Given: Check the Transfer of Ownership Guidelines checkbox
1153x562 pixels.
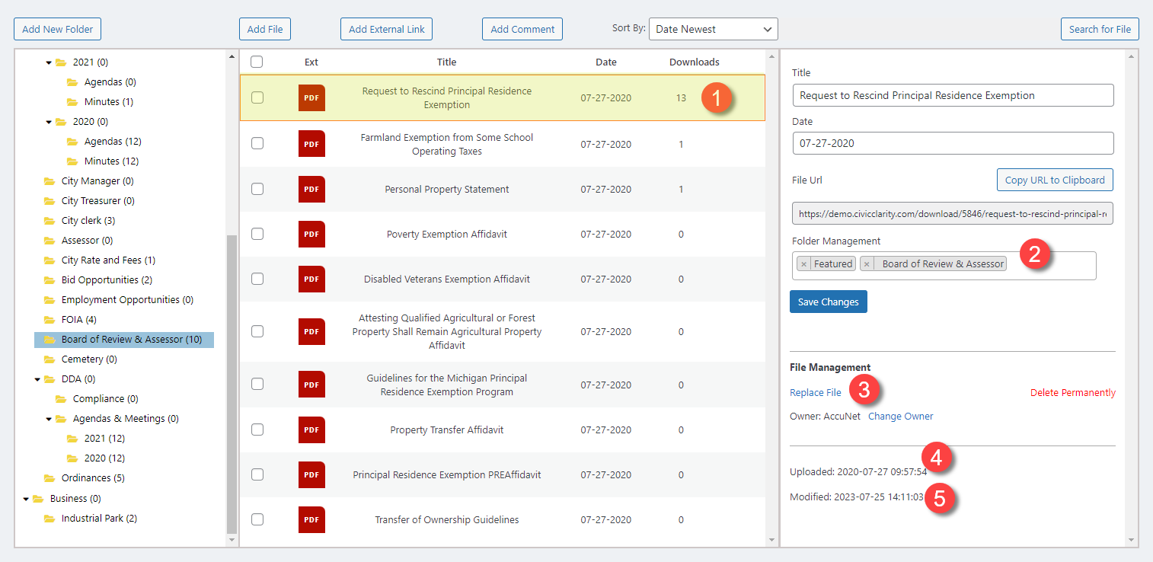Looking at the screenshot, I should pyautogui.click(x=257, y=519).
